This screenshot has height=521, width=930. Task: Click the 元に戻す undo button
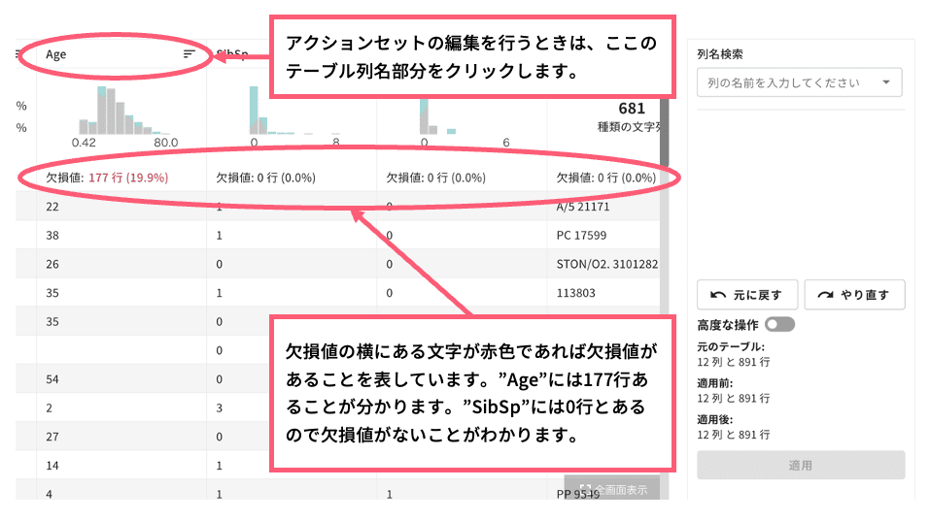point(747,295)
